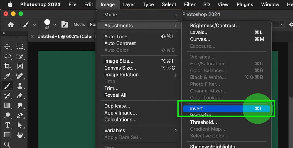Select the Smudge tool
Viewport: 293px width, 148px height.
[20, 106]
